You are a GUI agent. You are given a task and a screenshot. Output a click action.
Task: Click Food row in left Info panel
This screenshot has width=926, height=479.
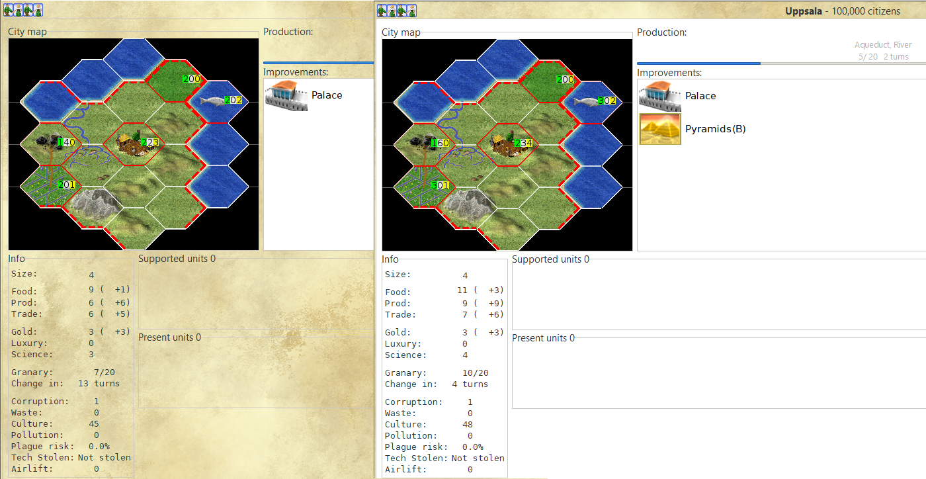click(71, 290)
